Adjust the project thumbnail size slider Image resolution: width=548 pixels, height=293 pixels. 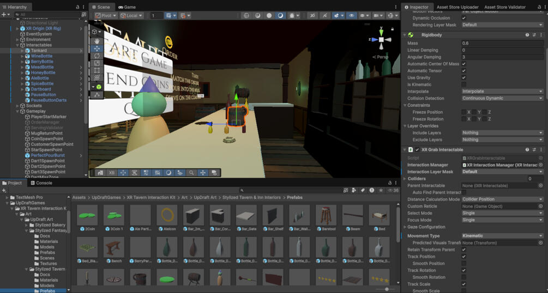click(x=387, y=289)
